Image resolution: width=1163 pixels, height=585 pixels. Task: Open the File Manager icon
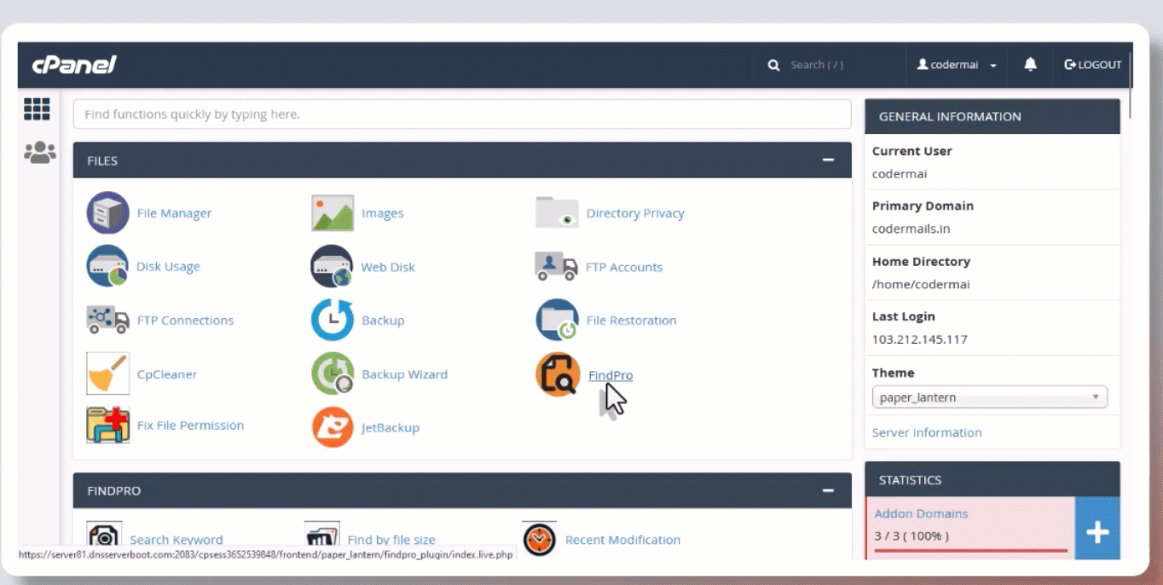click(107, 212)
